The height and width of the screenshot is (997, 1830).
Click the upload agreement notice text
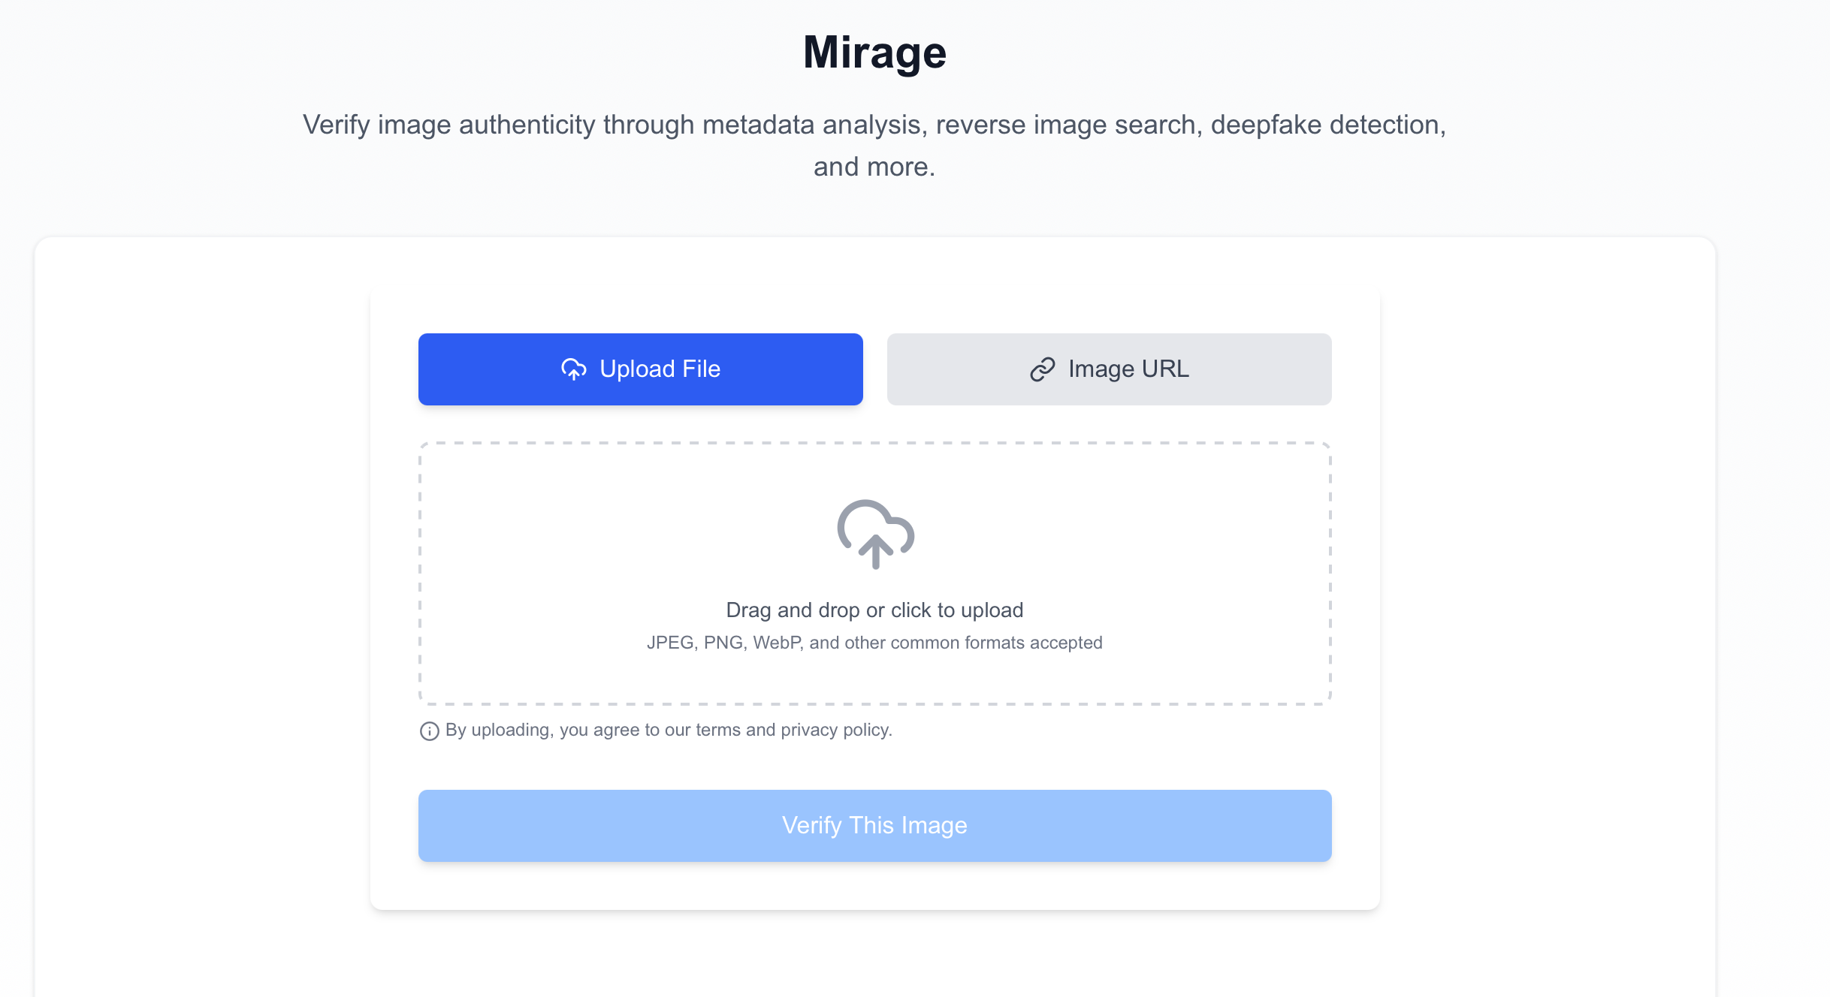coord(667,729)
